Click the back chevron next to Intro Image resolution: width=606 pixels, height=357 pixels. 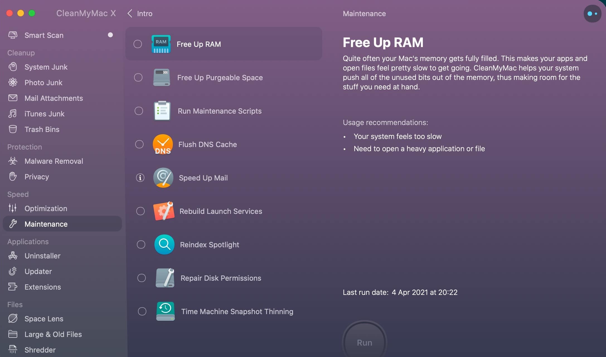129,13
